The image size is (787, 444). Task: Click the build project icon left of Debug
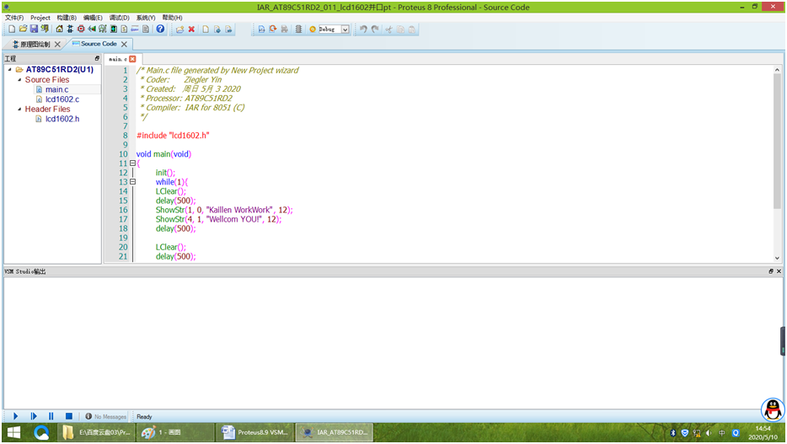(x=261, y=29)
